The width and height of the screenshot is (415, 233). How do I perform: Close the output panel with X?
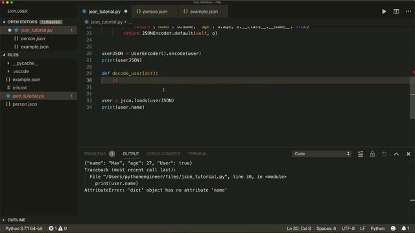pyautogui.click(x=408, y=154)
